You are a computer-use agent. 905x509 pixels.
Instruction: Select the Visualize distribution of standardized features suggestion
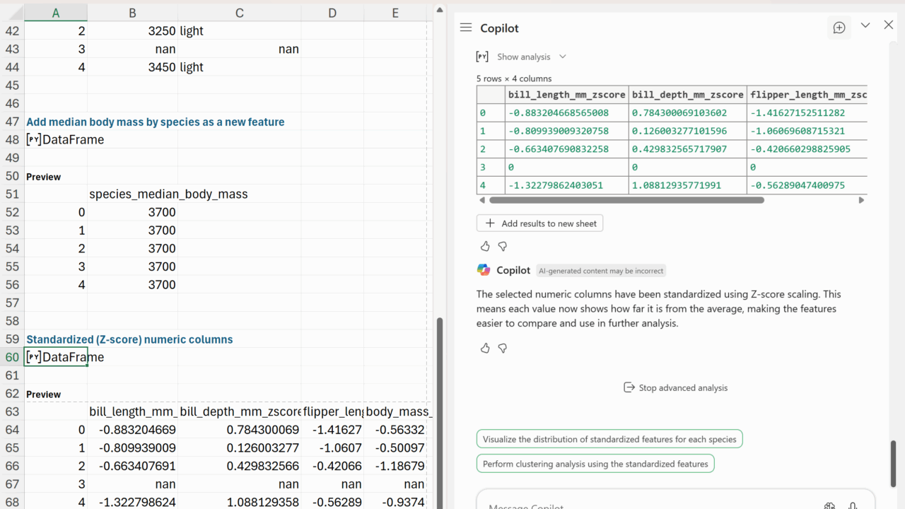click(x=609, y=439)
